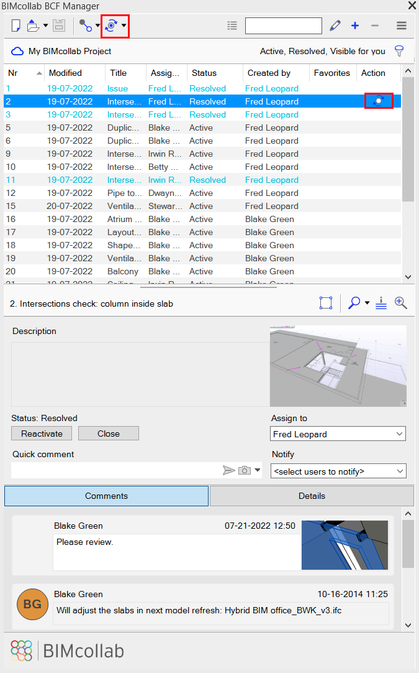Image resolution: width=419 pixels, height=673 pixels.
Task: Create a new BCF file
Action: pos(16,26)
